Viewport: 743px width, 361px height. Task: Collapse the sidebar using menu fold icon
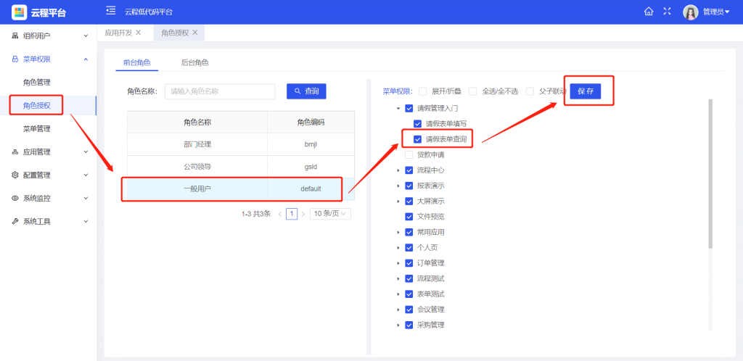click(110, 11)
